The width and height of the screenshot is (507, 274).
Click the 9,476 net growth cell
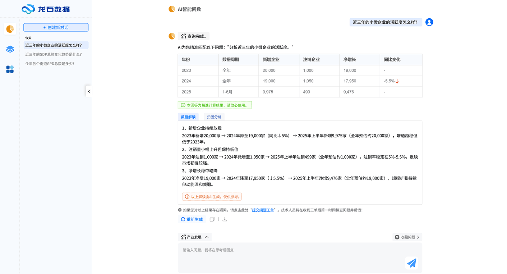click(360, 92)
